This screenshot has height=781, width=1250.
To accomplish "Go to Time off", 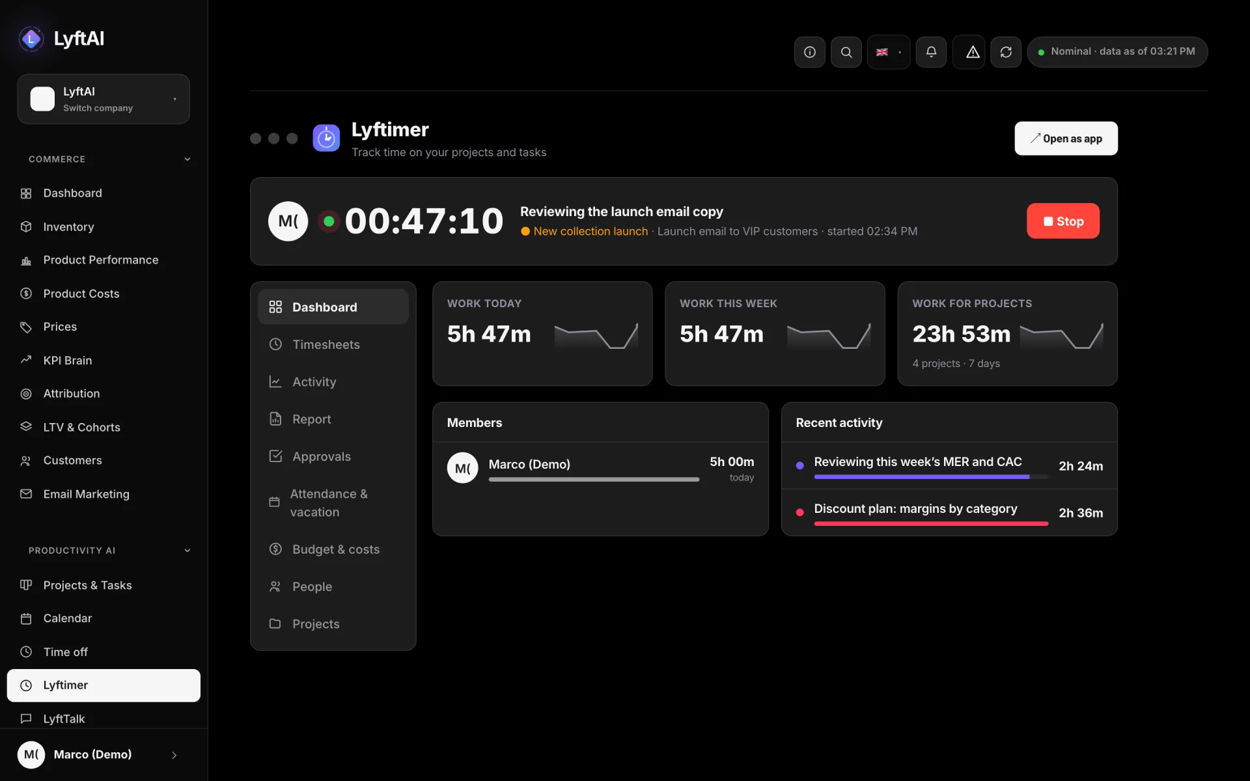I will [x=104, y=652].
